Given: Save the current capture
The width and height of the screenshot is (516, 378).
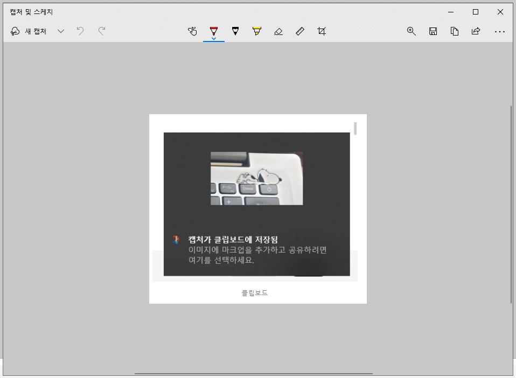Looking at the screenshot, I should click(x=433, y=31).
